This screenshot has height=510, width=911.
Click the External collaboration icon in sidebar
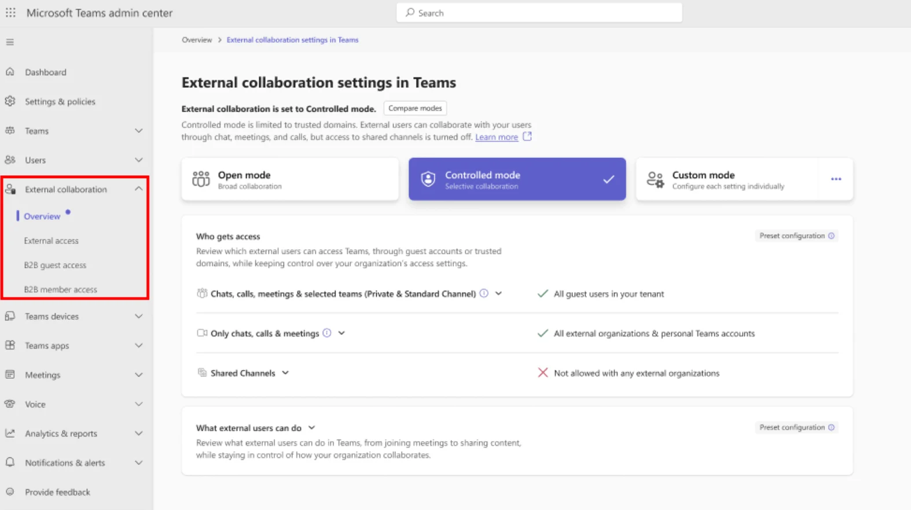[10, 189]
